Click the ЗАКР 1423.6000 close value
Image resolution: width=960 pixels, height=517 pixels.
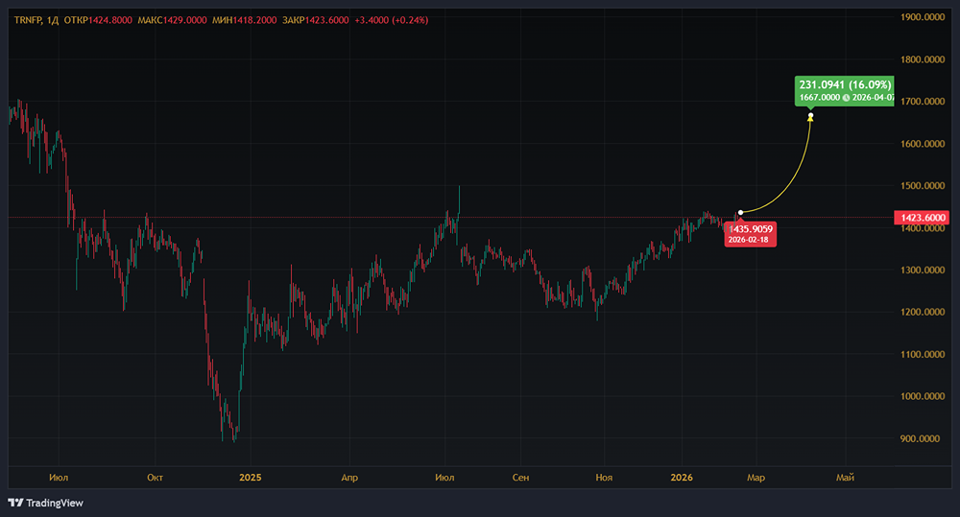pyautogui.click(x=315, y=20)
